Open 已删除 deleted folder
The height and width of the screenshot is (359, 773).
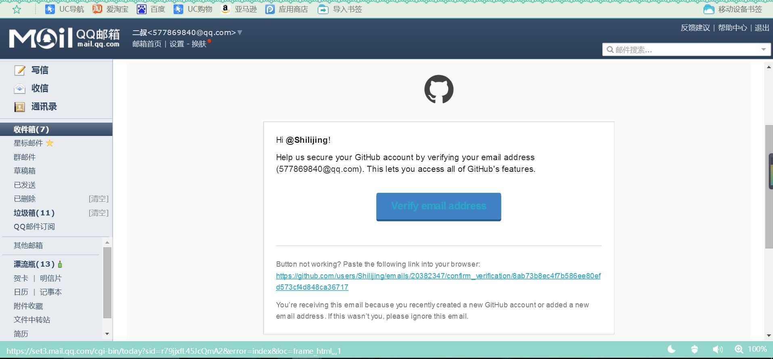coord(25,199)
